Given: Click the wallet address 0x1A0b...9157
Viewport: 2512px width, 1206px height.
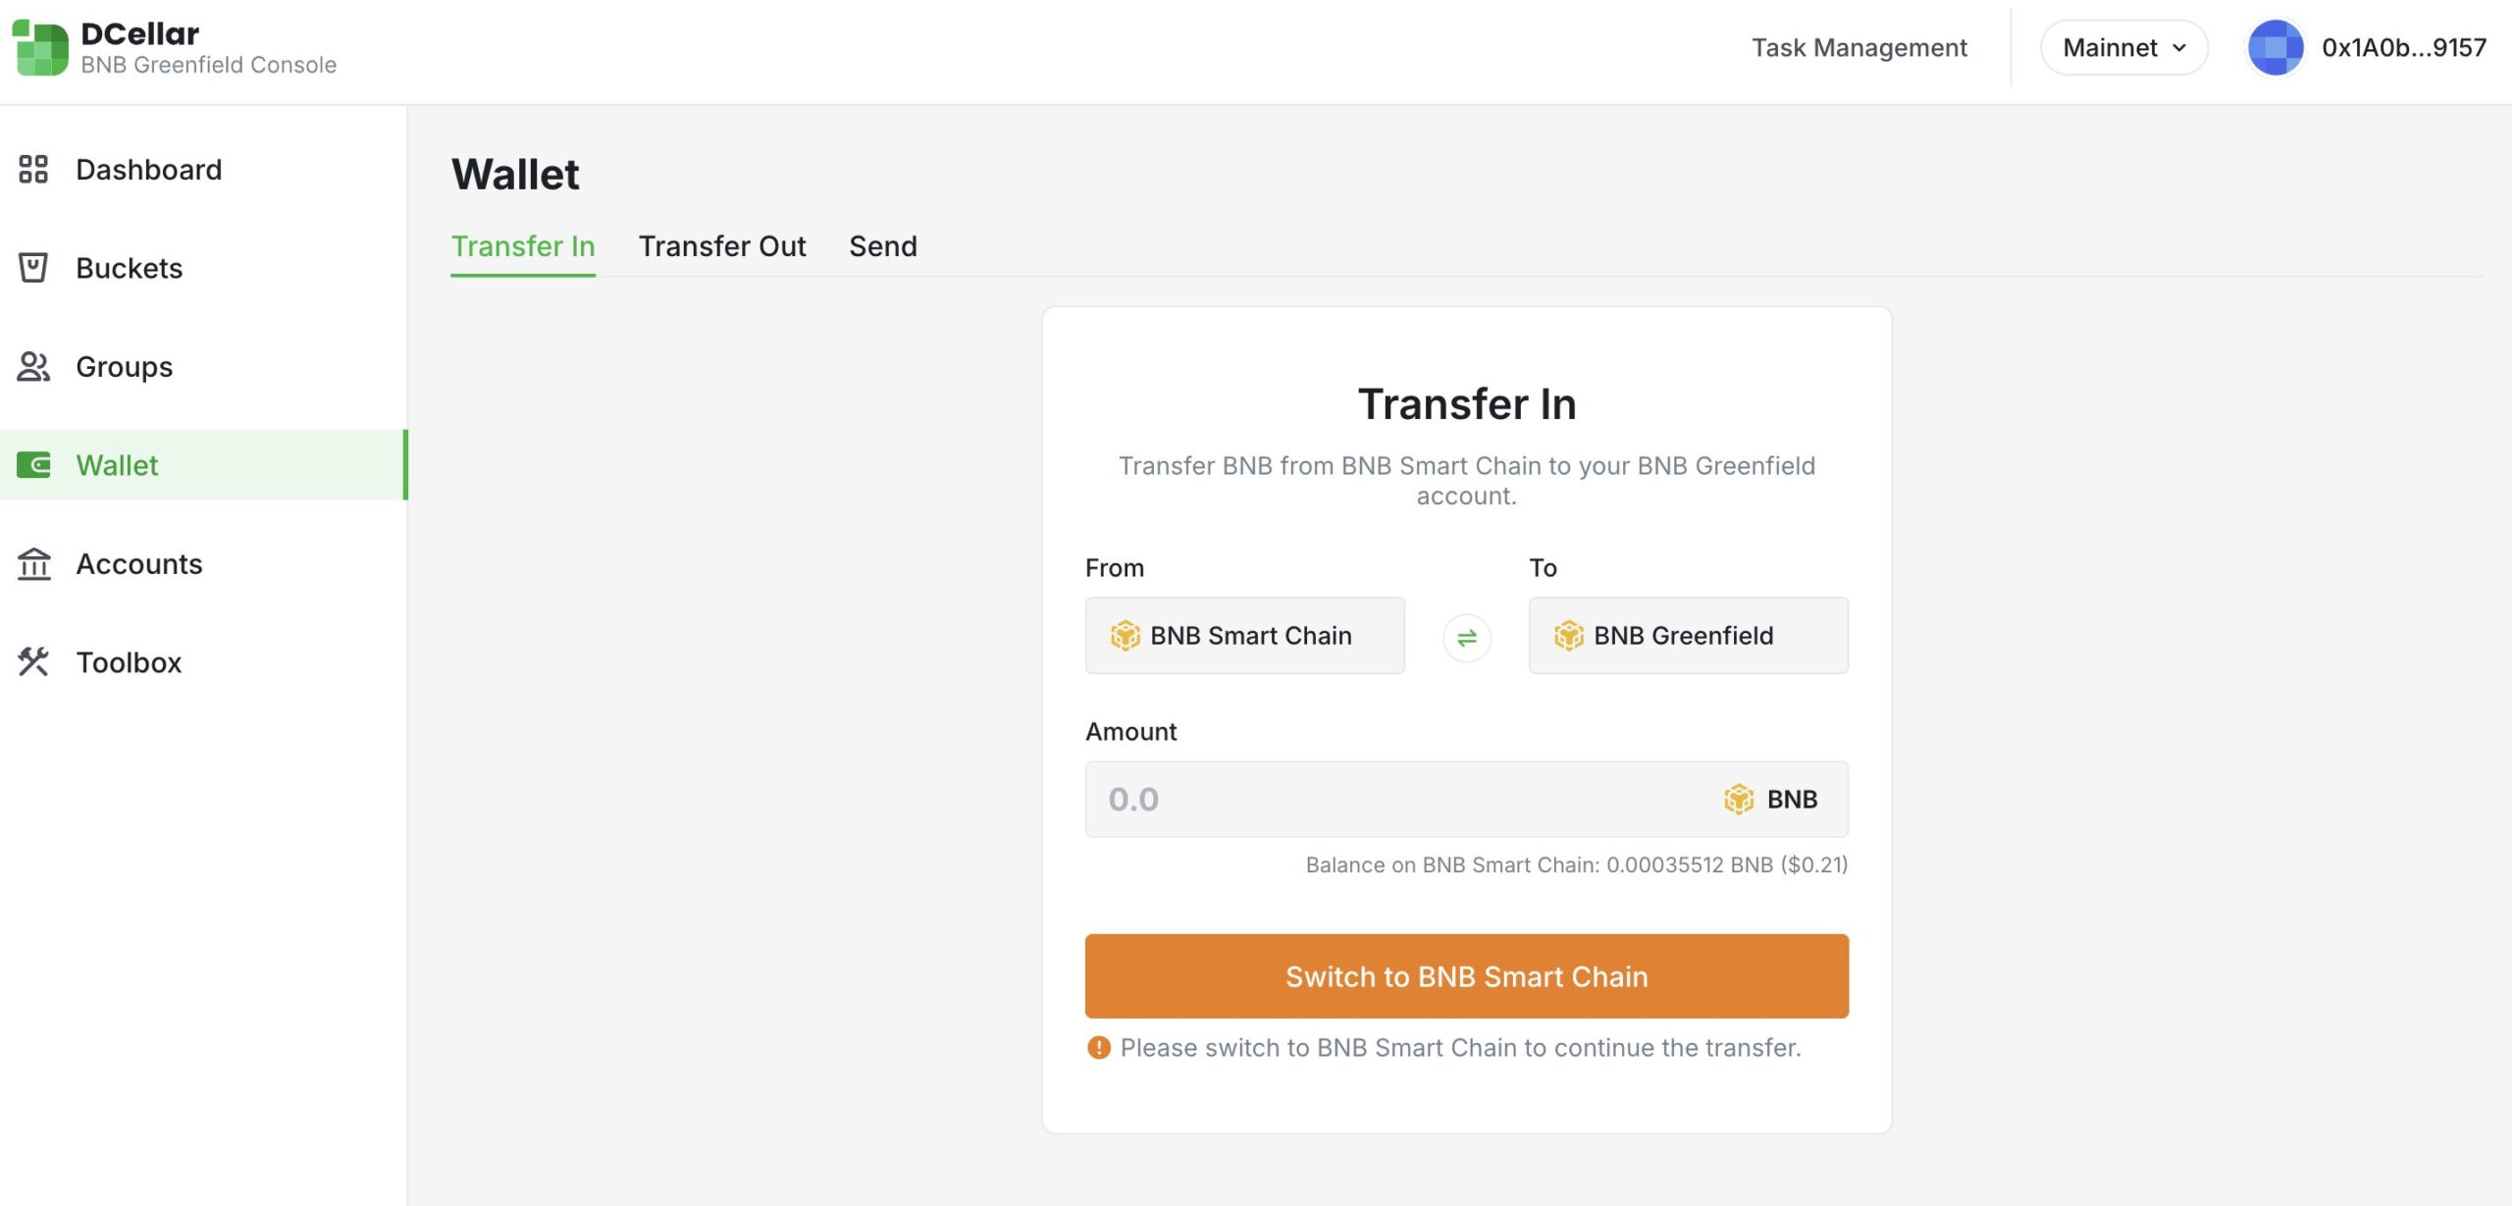Looking at the screenshot, I should (2403, 47).
